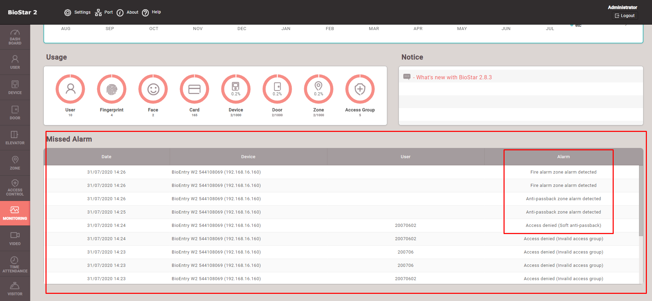Viewport: 652px width, 301px height.
Task: Open the Device sidebar section
Action: (15, 87)
